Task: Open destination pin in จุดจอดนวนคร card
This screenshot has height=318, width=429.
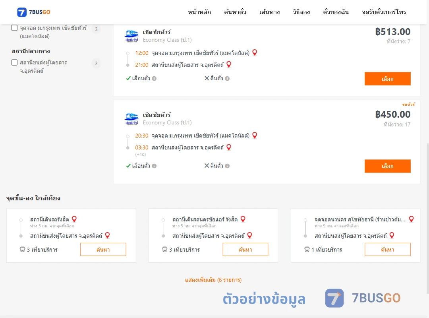Action: tap(392, 235)
